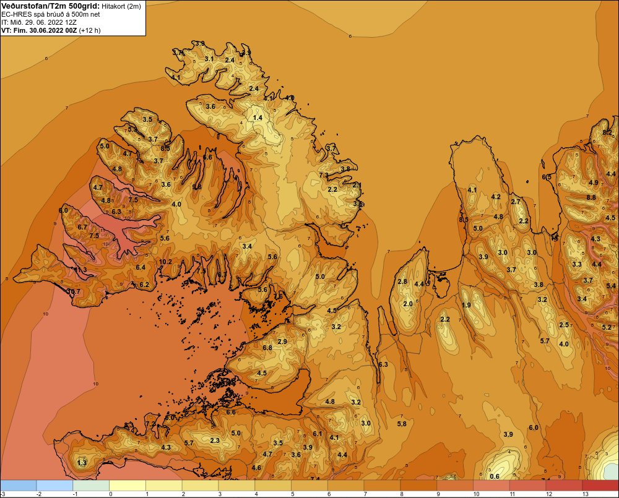This screenshot has width=619, height=498.
Task: Click the light blue legend swatch between -2 and -1
Action: (x=54, y=486)
